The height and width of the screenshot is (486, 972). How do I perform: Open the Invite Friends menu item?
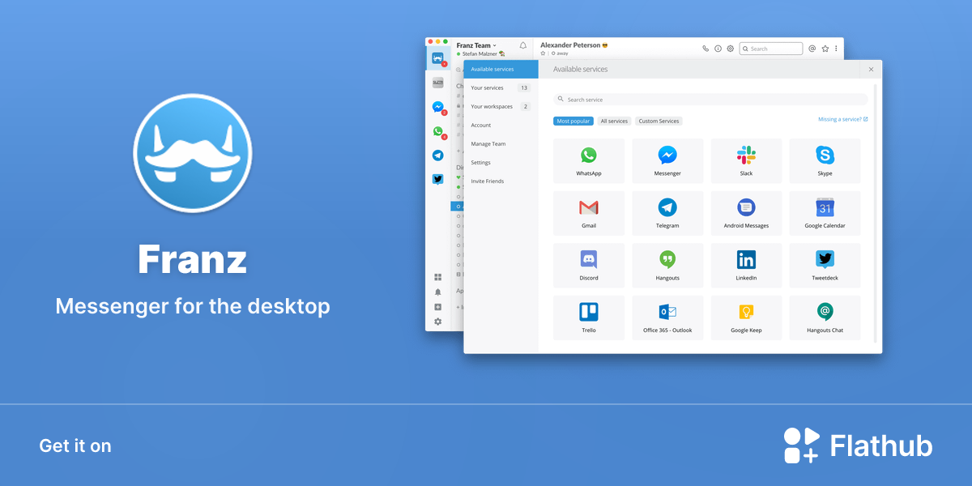pyautogui.click(x=501, y=181)
